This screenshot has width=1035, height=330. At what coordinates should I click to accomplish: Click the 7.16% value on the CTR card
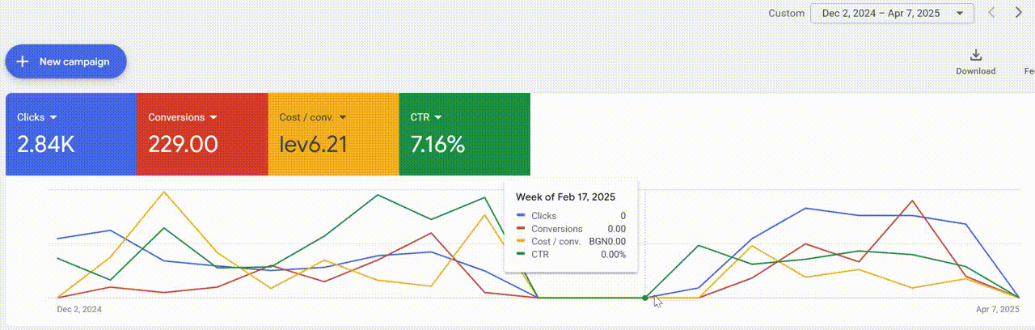437,145
